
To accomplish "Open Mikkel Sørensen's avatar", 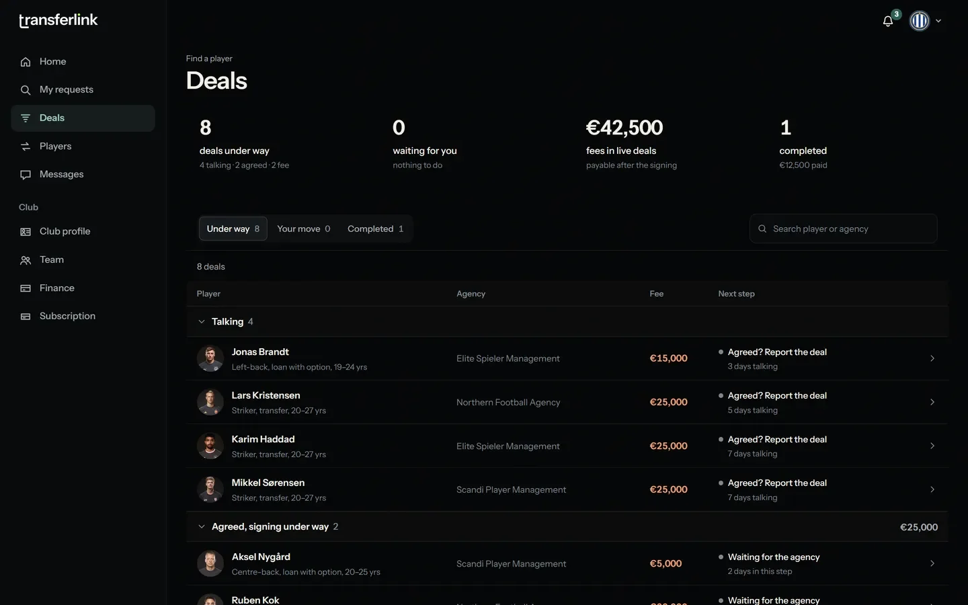I will coord(210,489).
